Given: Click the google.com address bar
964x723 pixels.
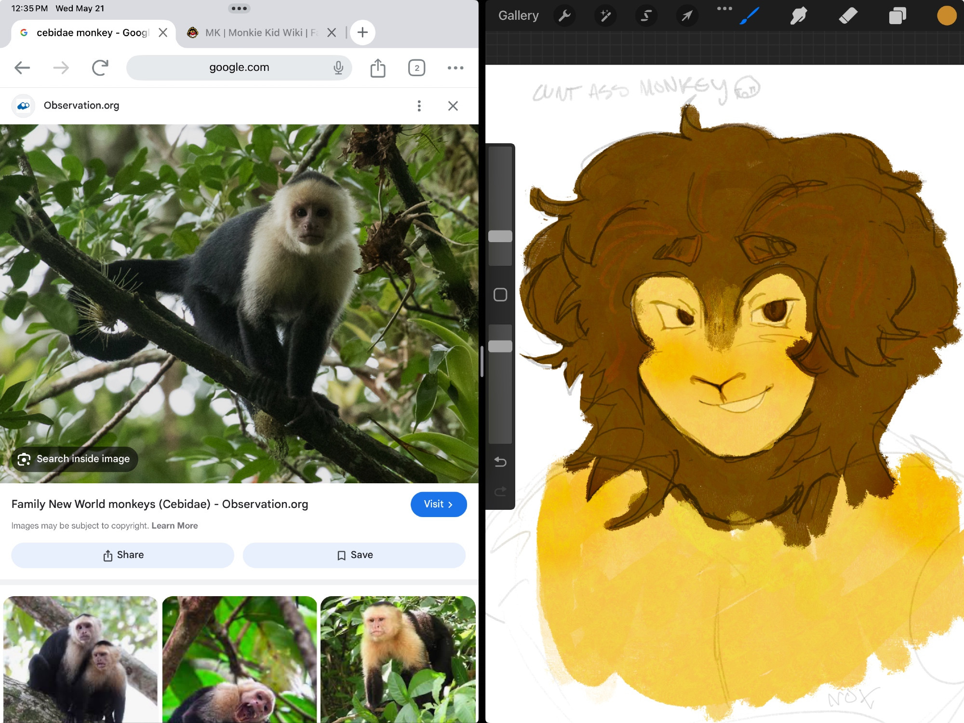Looking at the screenshot, I should (239, 68).
